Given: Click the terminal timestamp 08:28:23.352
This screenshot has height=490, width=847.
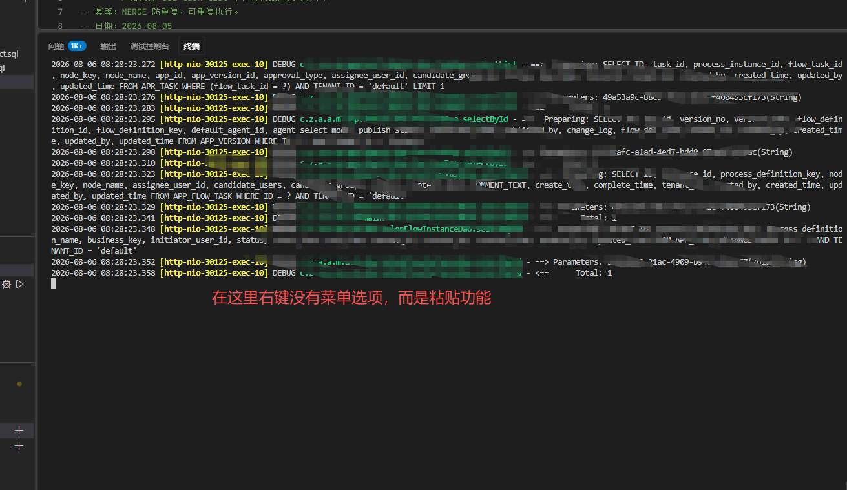Looking at the screenshot, I should click(x=128, y=262).
